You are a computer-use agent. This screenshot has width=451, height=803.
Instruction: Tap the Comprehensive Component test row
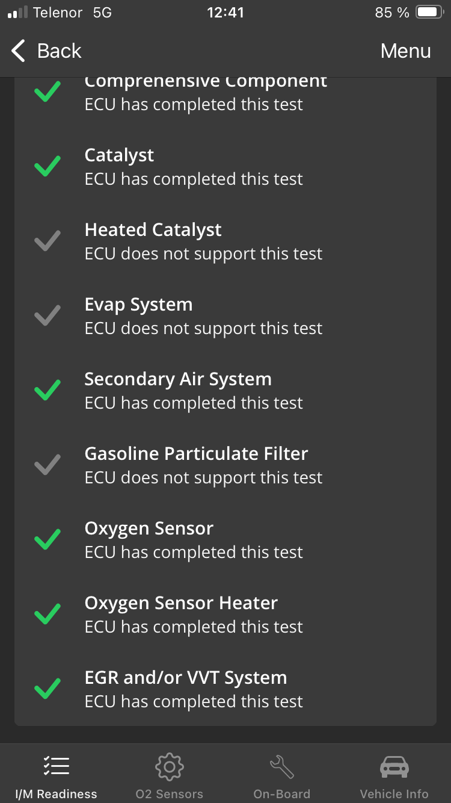[225, 93]
